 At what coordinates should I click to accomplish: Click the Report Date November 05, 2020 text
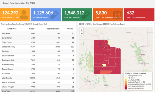coord(18,3)
